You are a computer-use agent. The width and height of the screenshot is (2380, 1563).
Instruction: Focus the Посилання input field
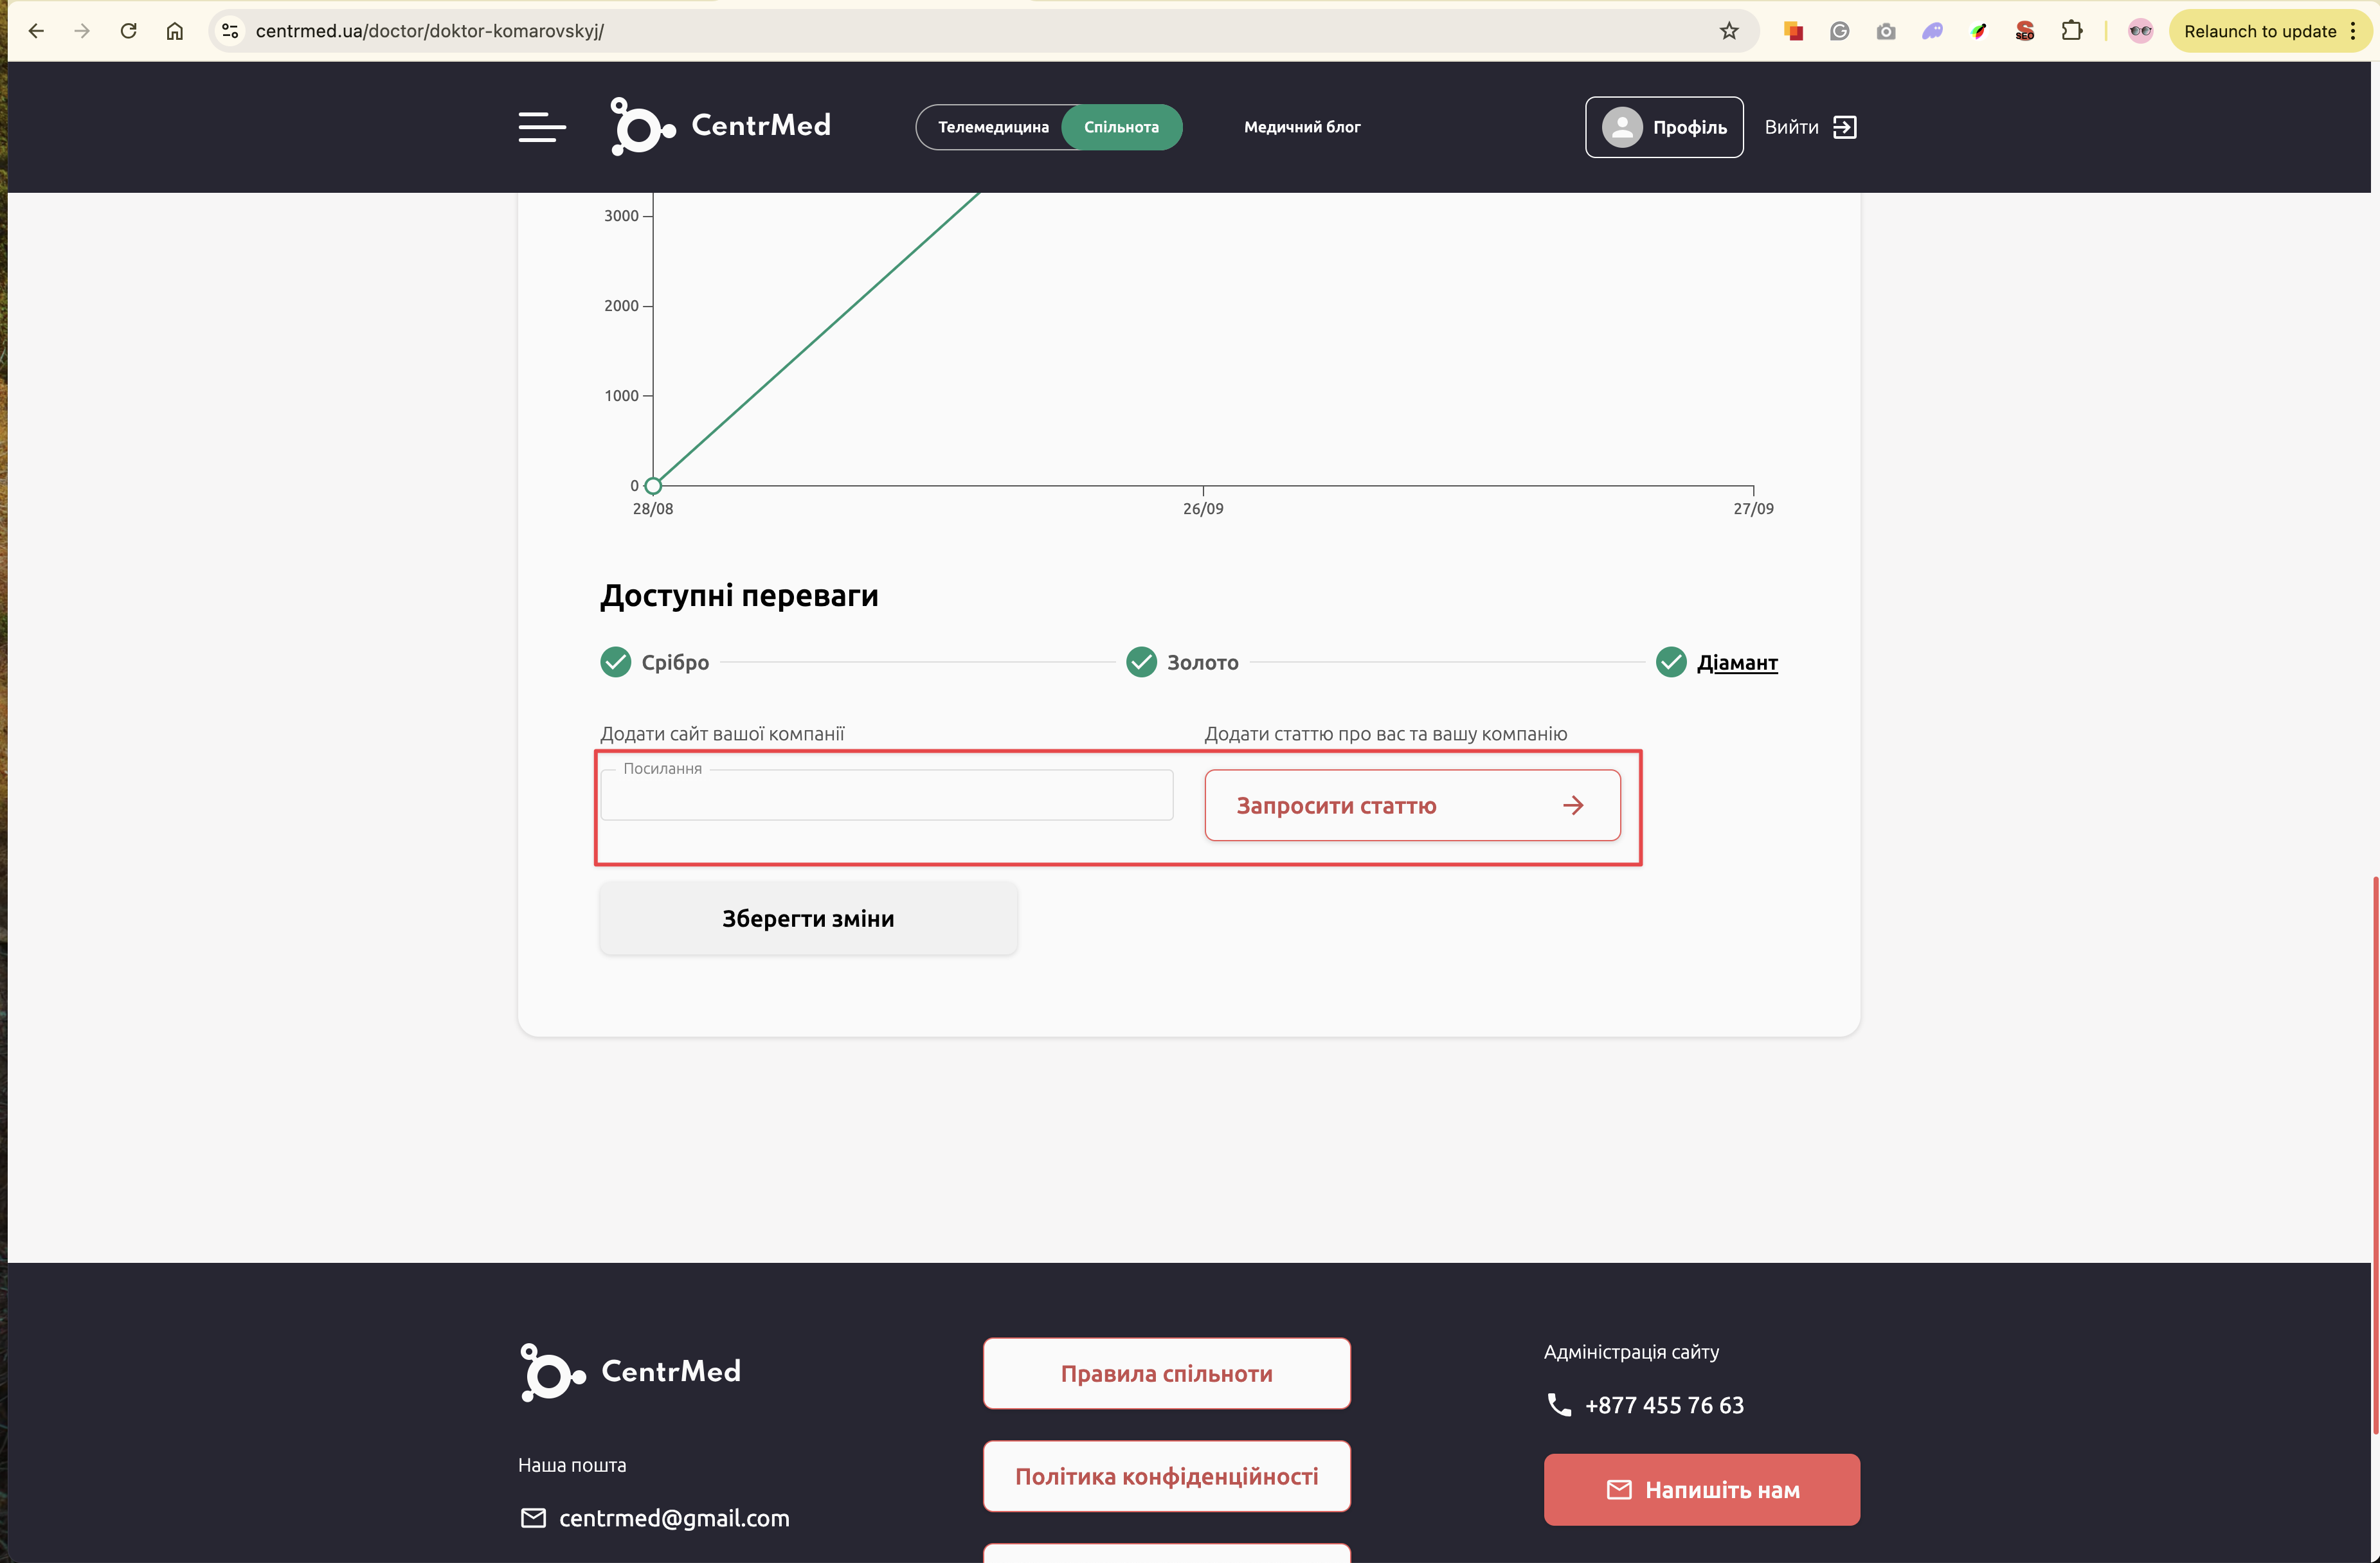pos(886,796)
